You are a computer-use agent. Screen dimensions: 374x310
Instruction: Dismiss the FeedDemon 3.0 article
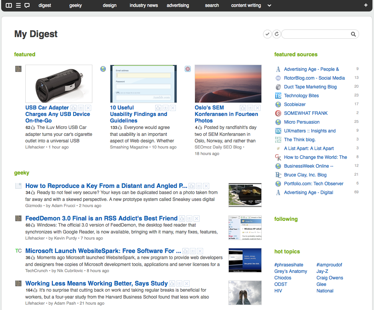197,219
